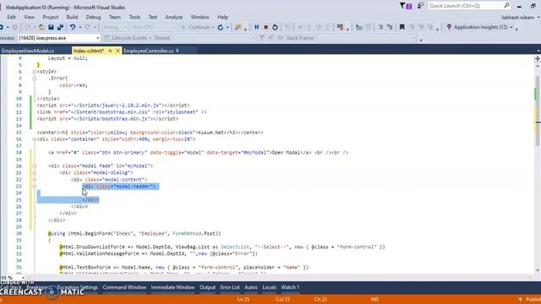Pin the Index.cshtml tab
Viewport: 541px width, 304px height.
click(111, 51)
